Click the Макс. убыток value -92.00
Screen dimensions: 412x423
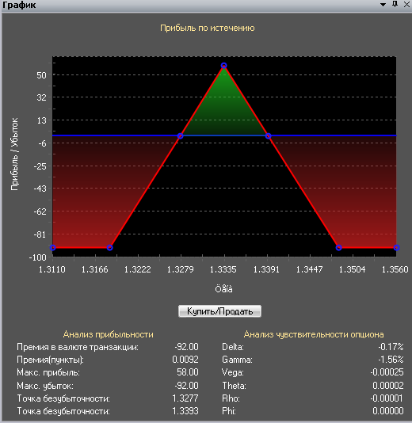(186, 385)
